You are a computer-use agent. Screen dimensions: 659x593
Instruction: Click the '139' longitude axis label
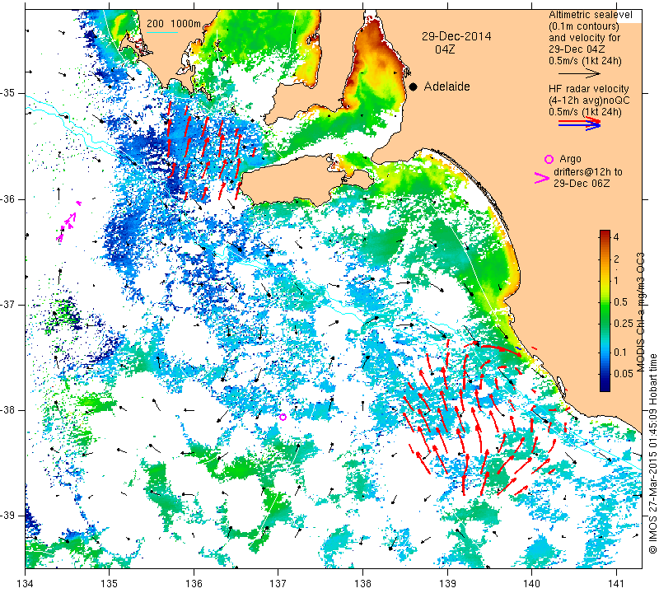click(447, 583)
